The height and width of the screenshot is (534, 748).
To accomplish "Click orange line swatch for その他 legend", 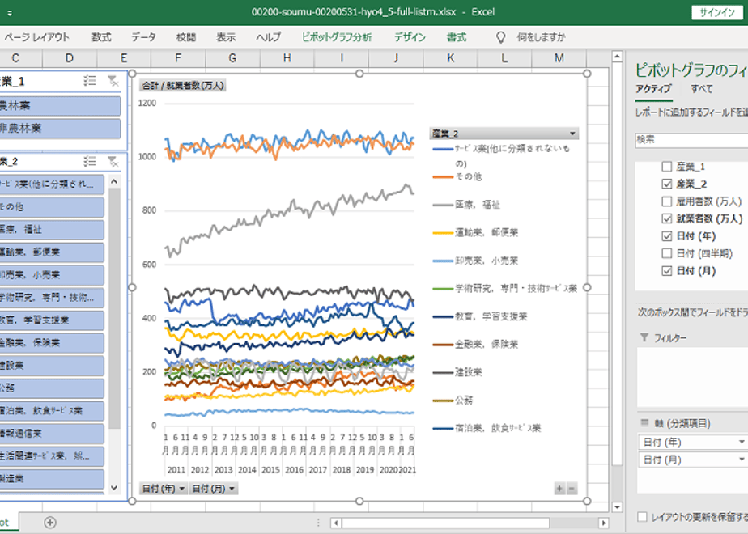I will [443, 177].
